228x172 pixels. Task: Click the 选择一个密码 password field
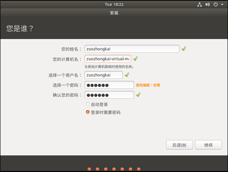(x=109, y=85)
